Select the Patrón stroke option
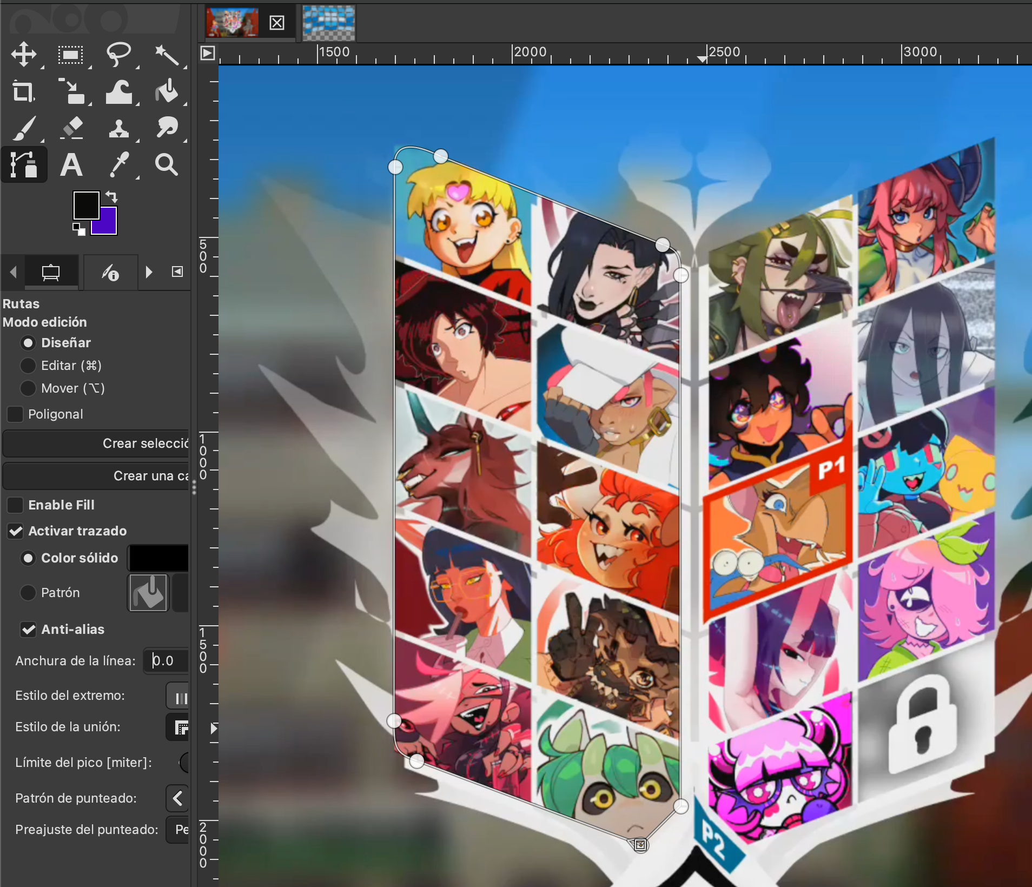Viewport: 1032px width, 887px height. pyautogui.click(x=28, y=593)
